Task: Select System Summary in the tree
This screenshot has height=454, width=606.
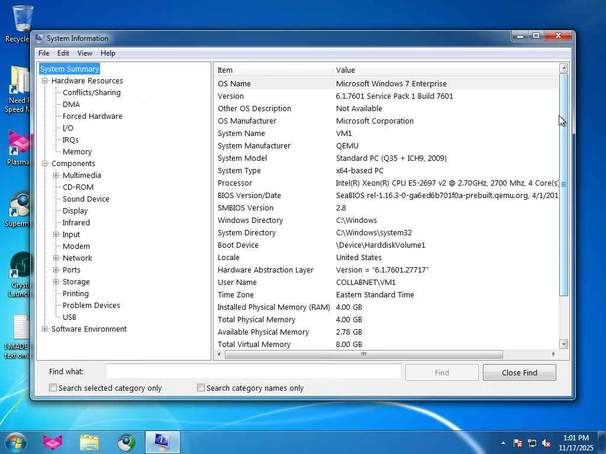Action: coord(70,69)
